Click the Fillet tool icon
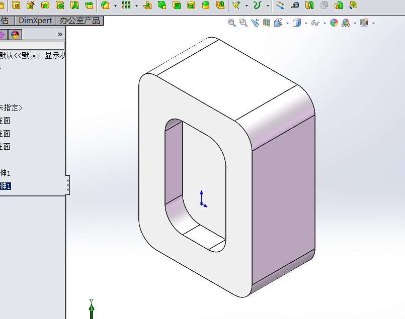 point(105,5)
